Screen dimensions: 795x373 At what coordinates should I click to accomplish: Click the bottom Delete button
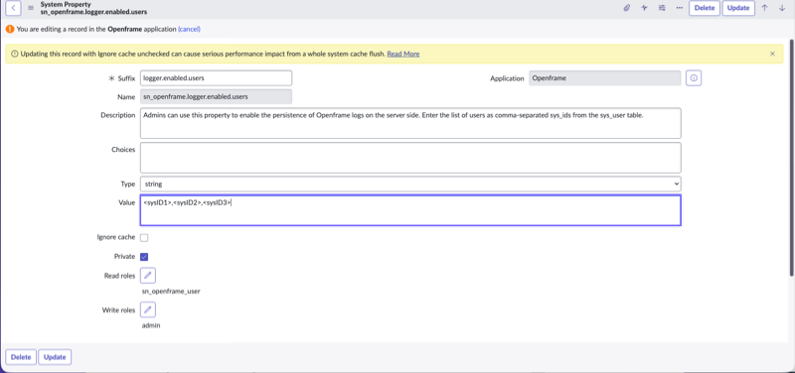21,357
